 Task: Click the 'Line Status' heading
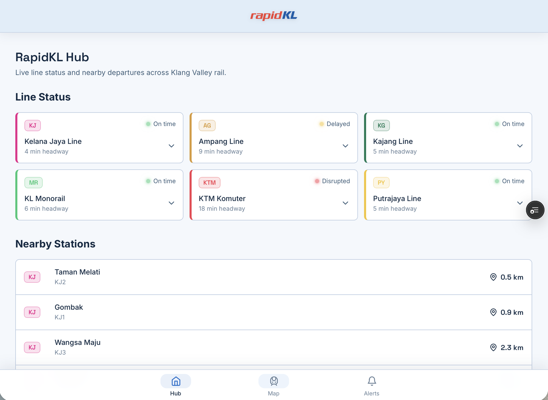click(43, 97)
